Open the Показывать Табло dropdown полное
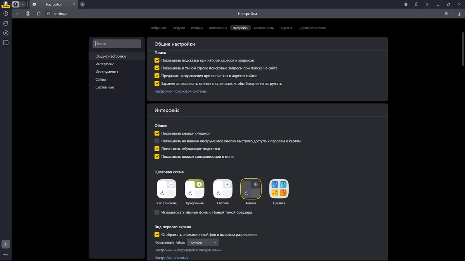This screenshot has height=261, width=465. click(203, 242)
